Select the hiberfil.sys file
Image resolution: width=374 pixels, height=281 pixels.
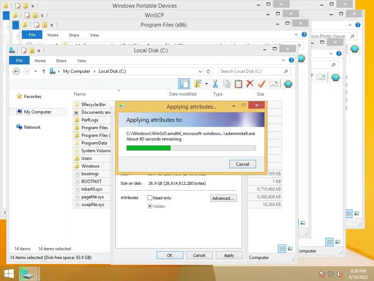(x=92, y=189)
